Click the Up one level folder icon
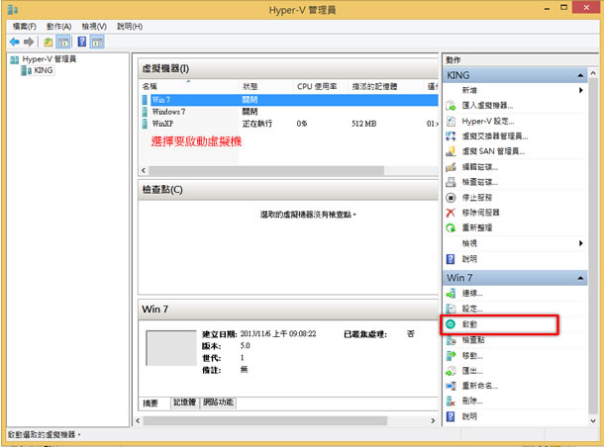The width and height of the screenshot is (604, 447). [49, 42]
